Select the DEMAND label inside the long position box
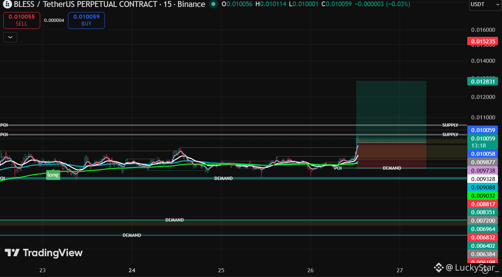The width and height of the screenshot is (502, 277). point(392,168)
